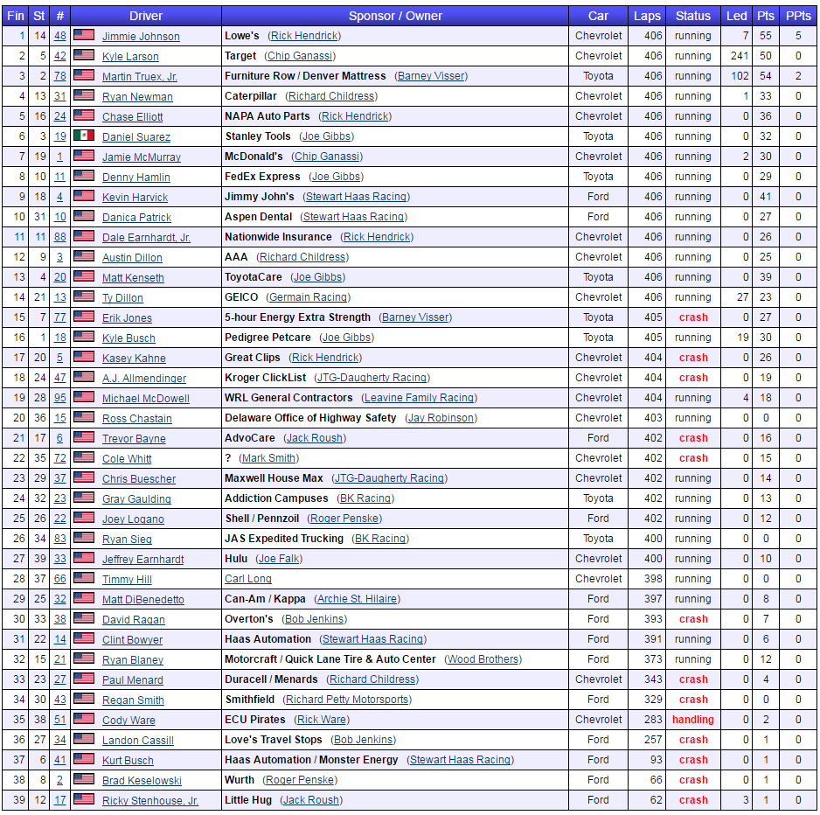
Task: Open Rick Hendrick owner link in Lowe's row
Action: [x=304, y=36]
